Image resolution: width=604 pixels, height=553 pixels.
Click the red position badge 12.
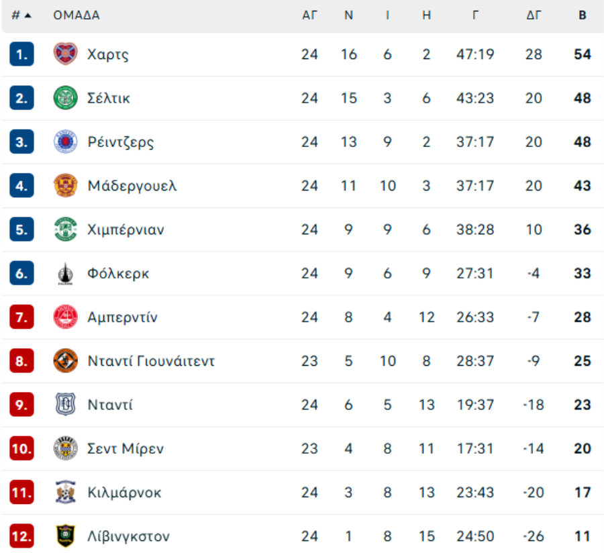point(21,536)
